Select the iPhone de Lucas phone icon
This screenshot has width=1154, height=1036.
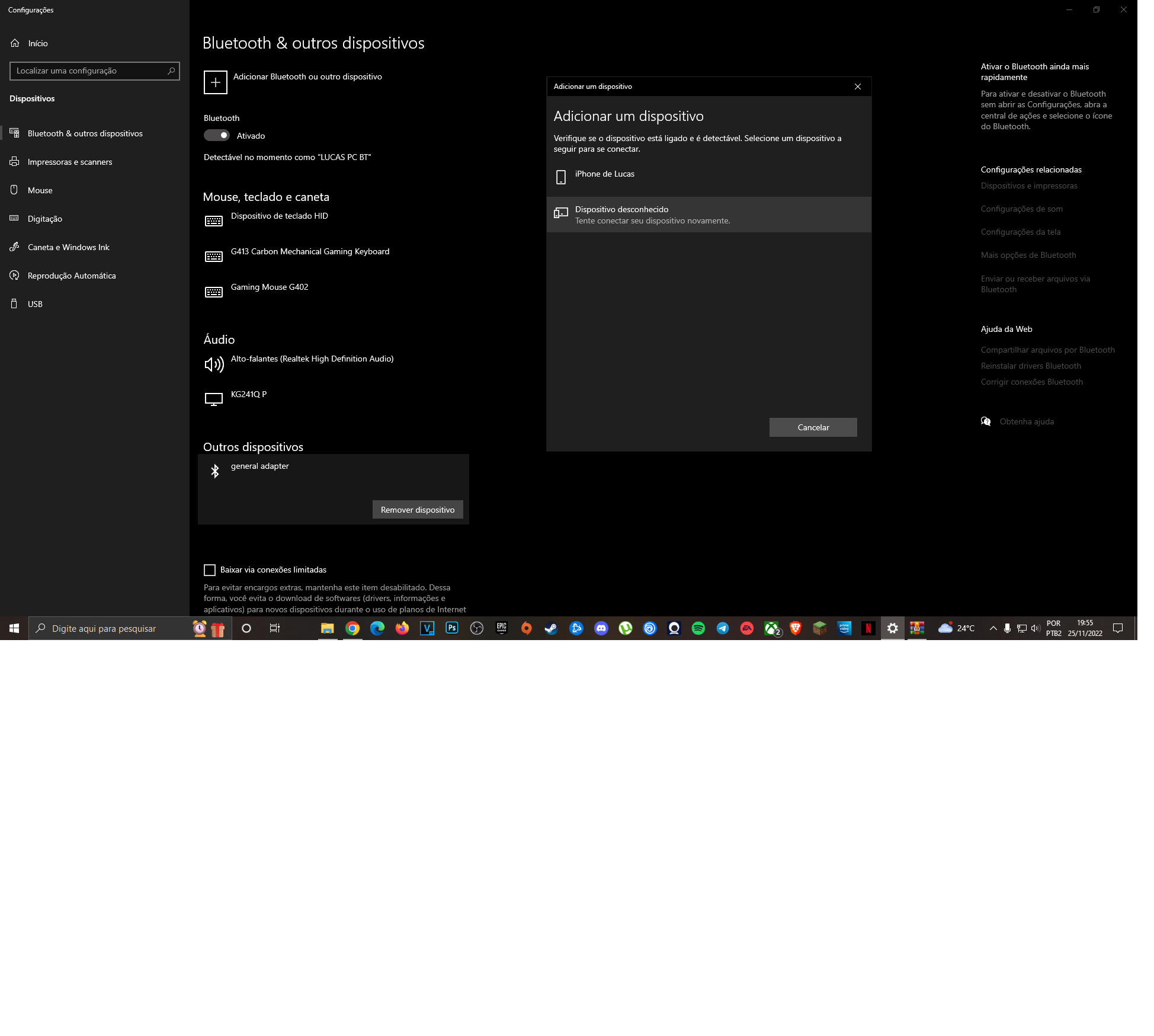pos(561,177)
